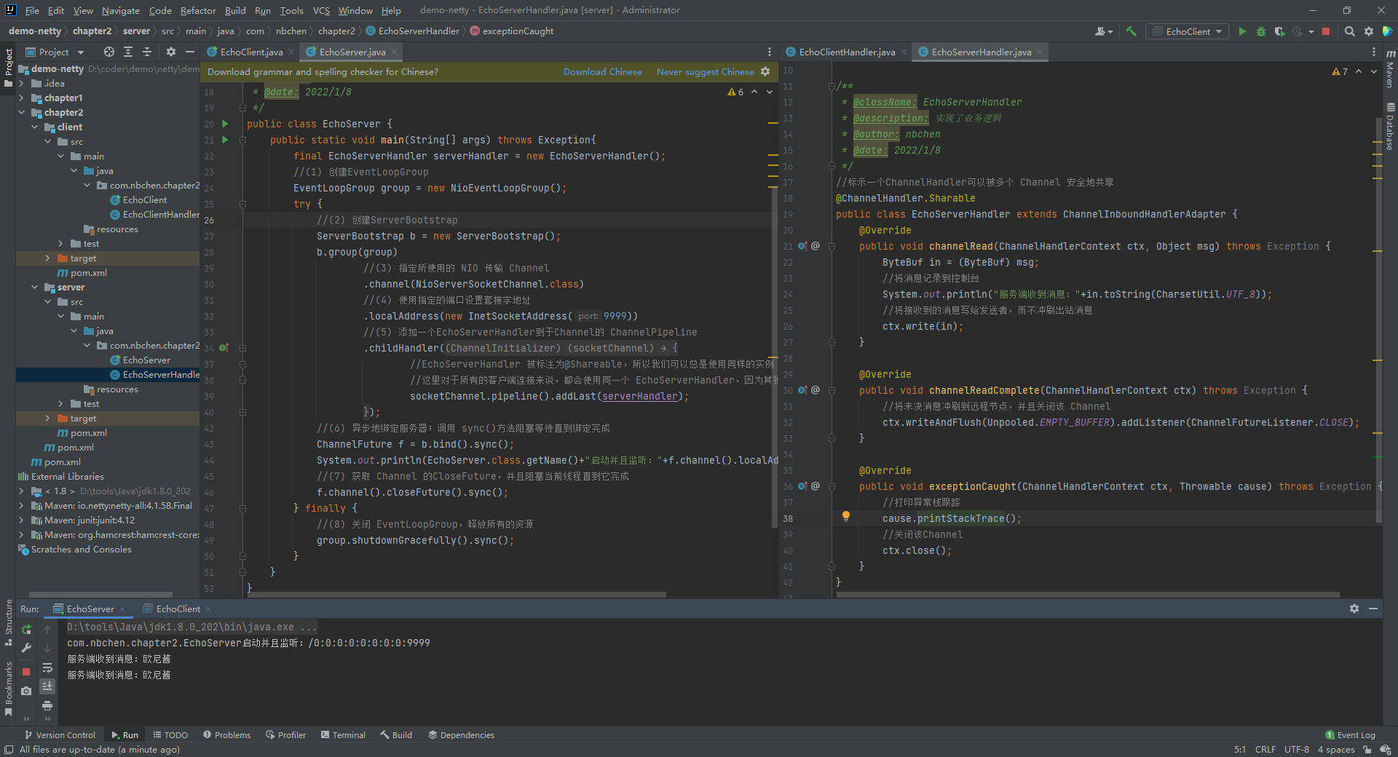This screenshot has height=757, width=1398.
Task: Open the EchoClient run configuration dropdown
Action: (1187, 31)
